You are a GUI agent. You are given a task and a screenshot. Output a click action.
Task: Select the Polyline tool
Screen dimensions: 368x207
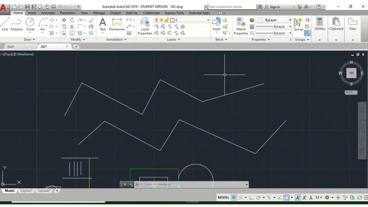(x=17, y=24)
